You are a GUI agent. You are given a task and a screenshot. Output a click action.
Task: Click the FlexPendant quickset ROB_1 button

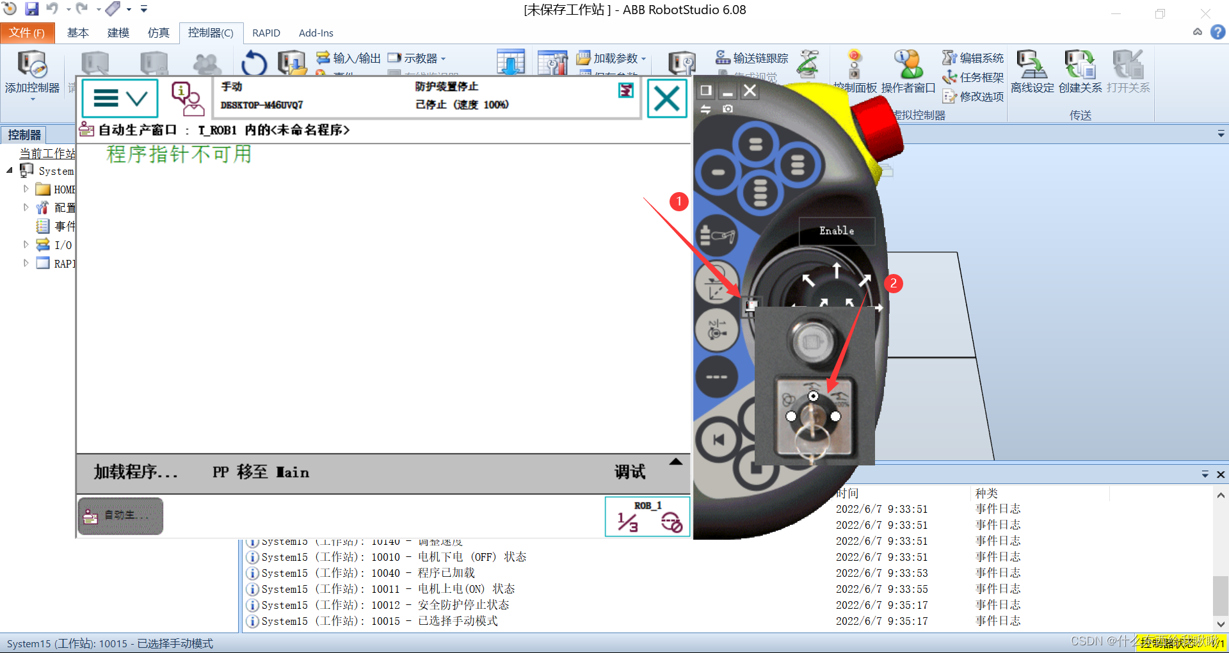pos(647,517)
